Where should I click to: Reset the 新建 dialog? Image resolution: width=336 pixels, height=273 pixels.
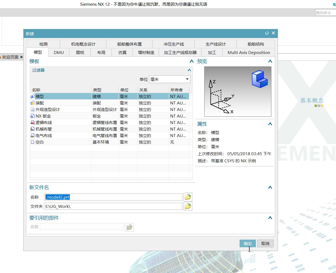pos(267,33)
